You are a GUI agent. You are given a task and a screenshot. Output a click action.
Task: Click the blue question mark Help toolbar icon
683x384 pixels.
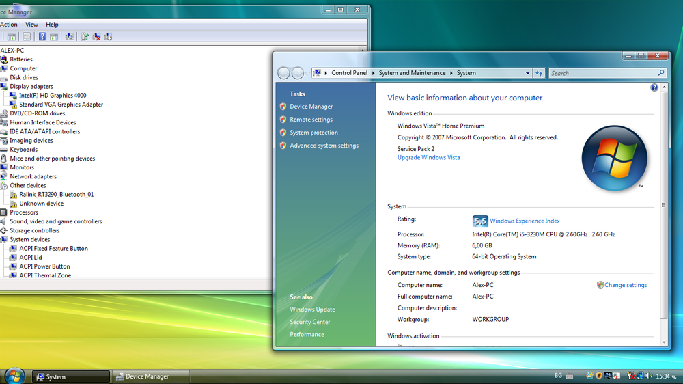coord(42,37)
